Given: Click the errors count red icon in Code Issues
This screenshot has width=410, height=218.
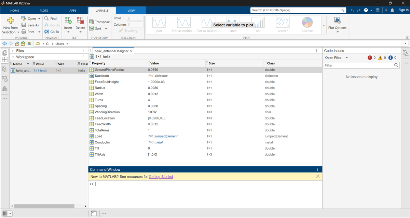Looking at the screenshot, I should tap(370, 58).
